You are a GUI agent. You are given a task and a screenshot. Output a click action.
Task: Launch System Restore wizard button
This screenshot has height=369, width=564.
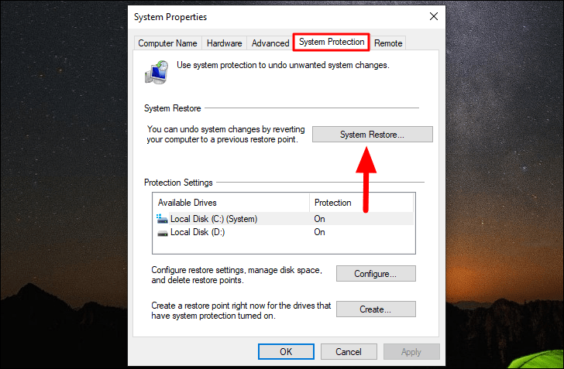pos(372,135)
